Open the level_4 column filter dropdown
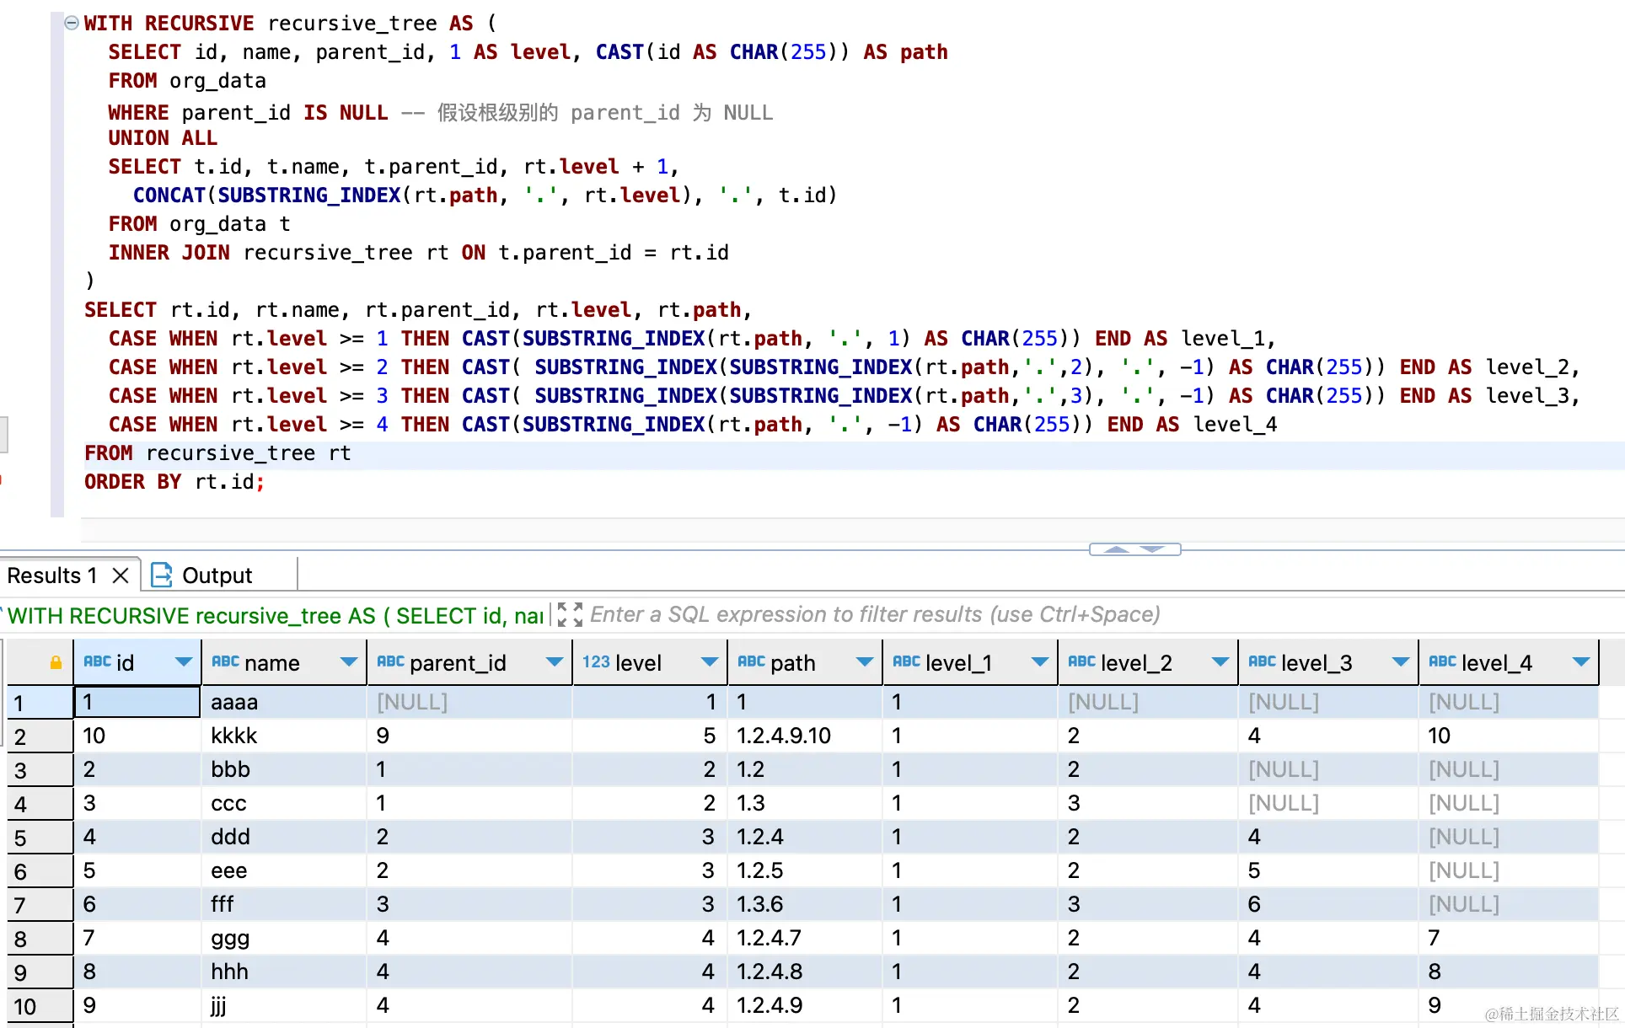This screenshot has height=1028, width=1625. click(1580, 662)
